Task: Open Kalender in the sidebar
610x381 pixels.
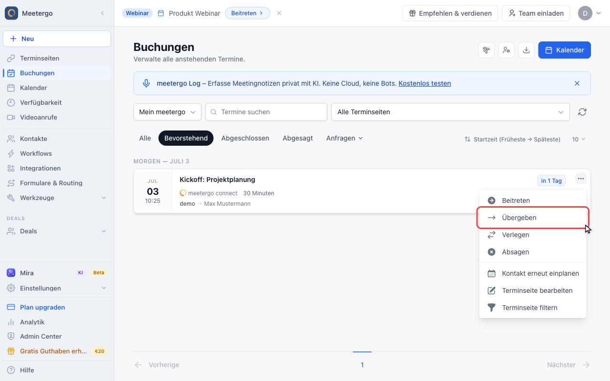Action: tap(57, 88)
